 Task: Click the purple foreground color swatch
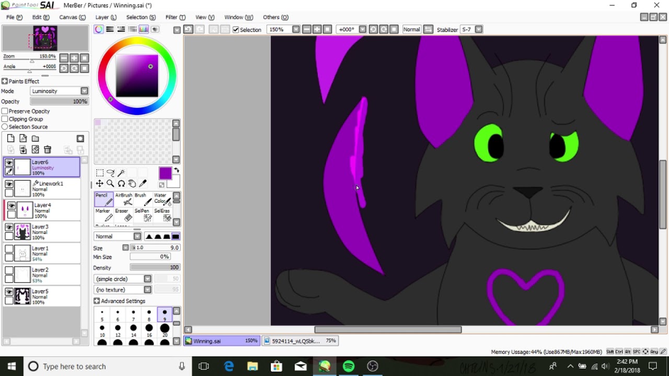pos(165,173)
